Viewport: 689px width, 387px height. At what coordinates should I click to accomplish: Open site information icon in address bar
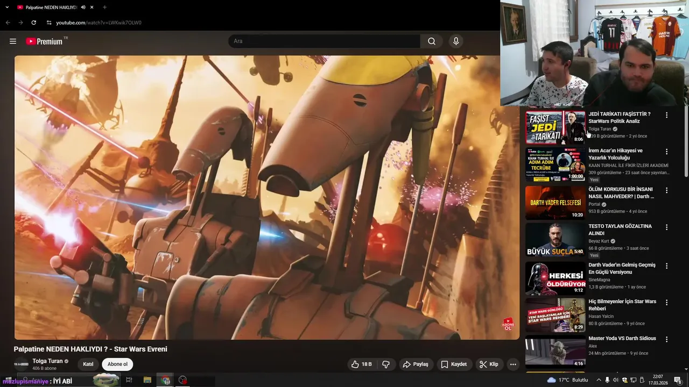(x=49, y=23)
